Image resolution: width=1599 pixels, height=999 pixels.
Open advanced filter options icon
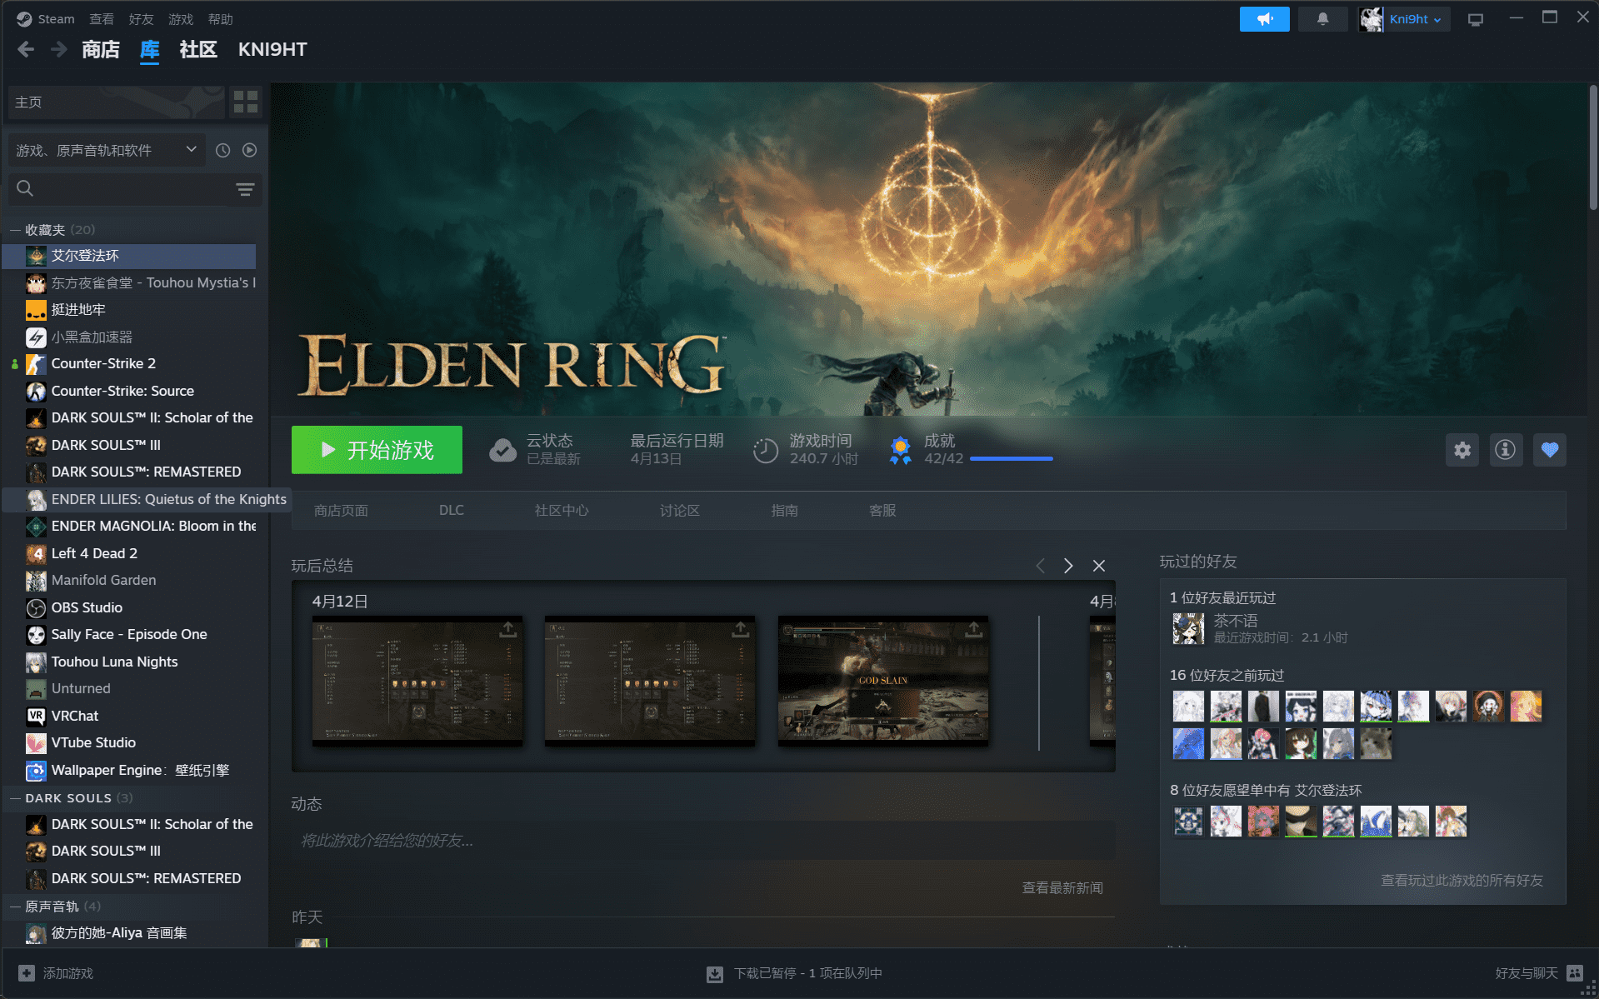(x=245, y=189)
